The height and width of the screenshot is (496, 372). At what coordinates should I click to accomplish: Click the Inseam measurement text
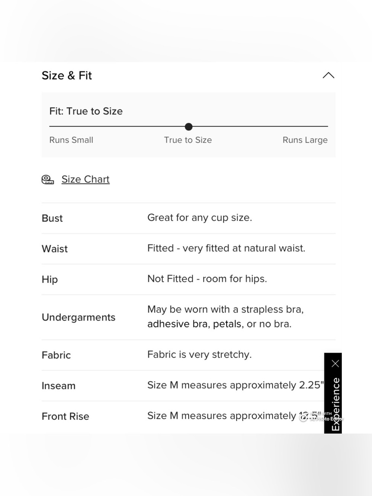[235, 385]
